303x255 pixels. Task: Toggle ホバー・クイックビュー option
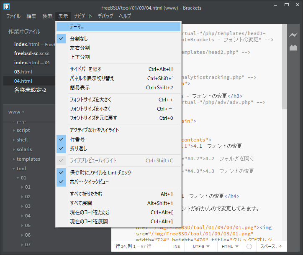118,182
